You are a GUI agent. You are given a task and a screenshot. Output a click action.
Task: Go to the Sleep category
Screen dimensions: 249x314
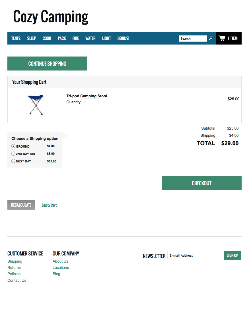click(32, 38)
